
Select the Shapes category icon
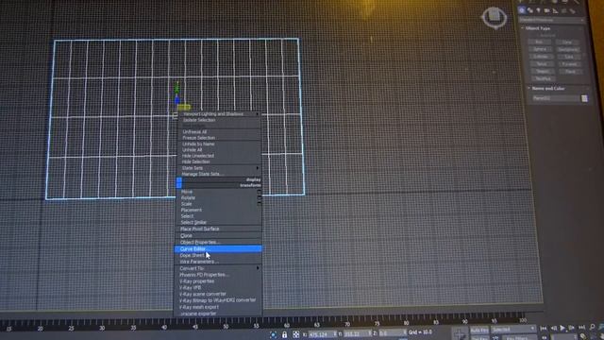click(530, 10)
